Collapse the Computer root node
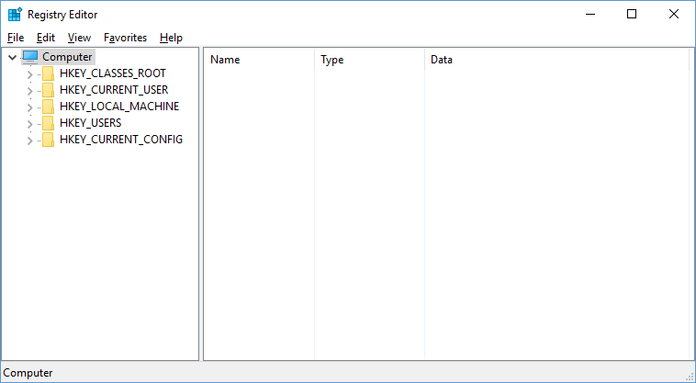Viewport: 696px width, 383px height. point(13,57)
